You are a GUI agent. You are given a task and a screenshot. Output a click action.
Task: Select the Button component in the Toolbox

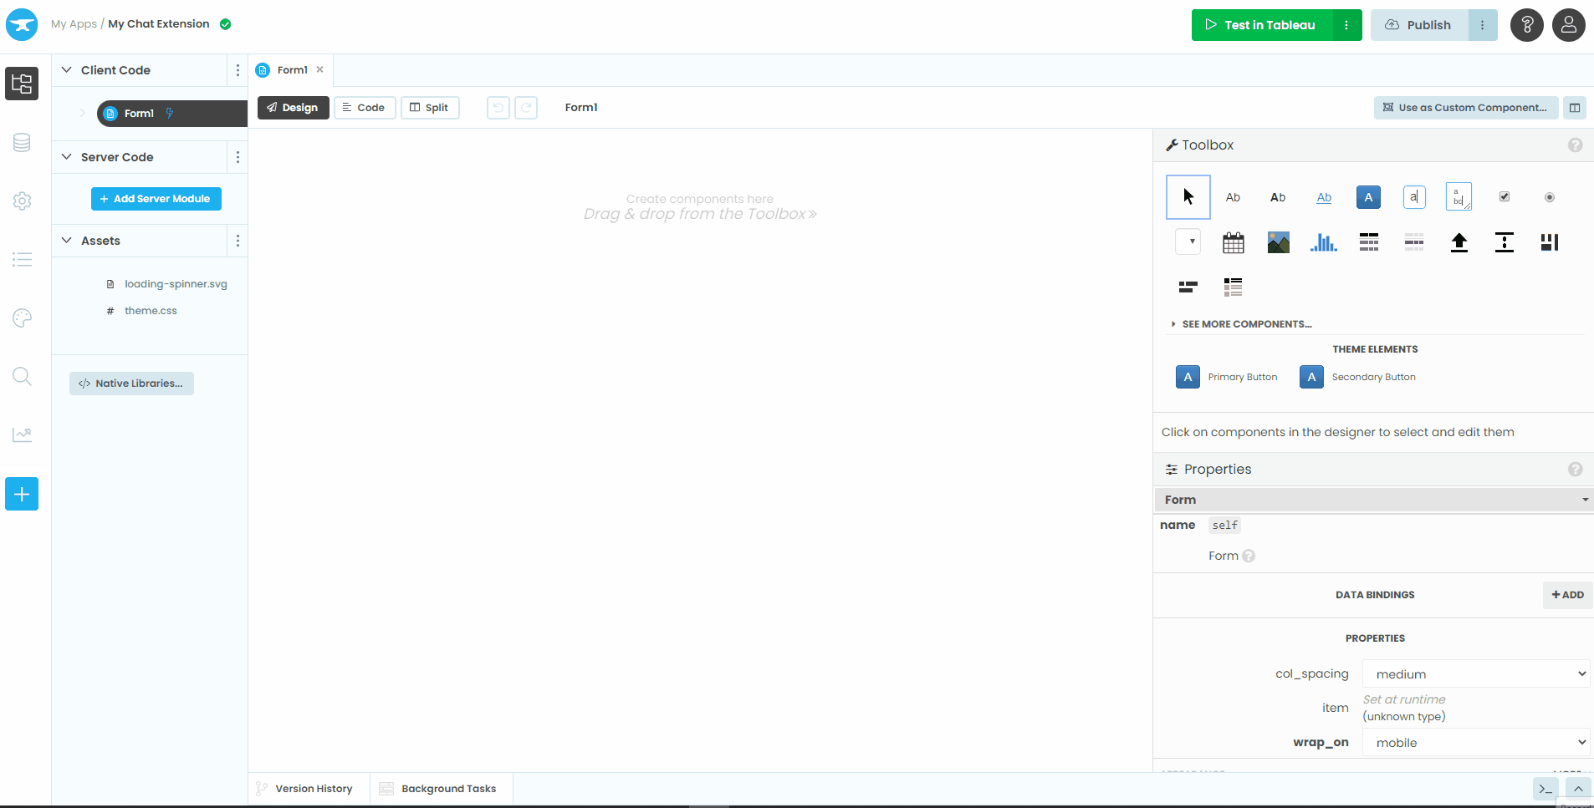(1368, 196)
